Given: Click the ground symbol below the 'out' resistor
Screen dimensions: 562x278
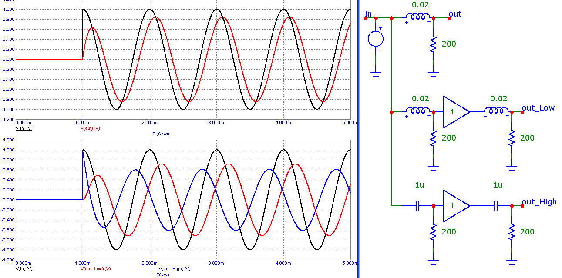Looking at the screenshot, I should tap(433, 75).
